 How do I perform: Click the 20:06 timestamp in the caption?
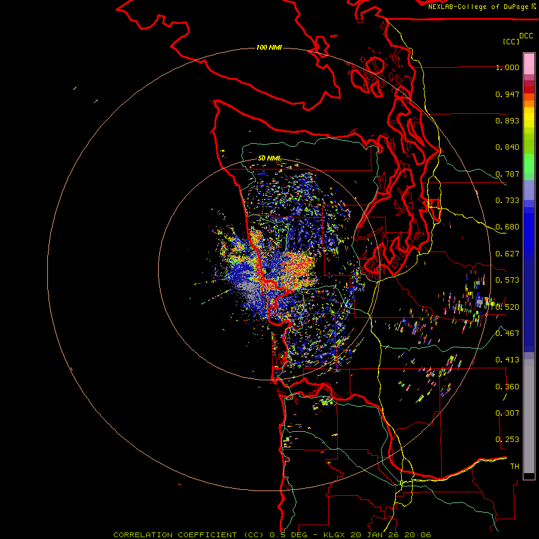point(417,535)
